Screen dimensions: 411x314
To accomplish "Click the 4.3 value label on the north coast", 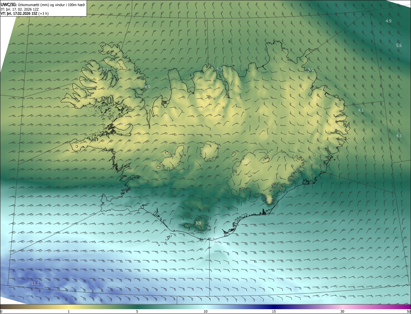I will point(219,69).
